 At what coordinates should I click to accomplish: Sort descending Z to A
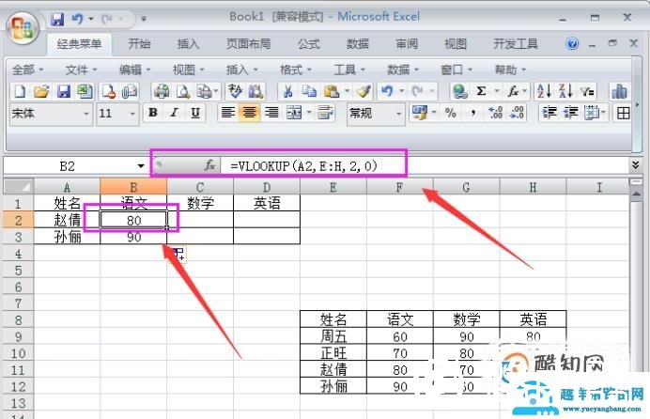pyautogui.click(x=565, y=91)
